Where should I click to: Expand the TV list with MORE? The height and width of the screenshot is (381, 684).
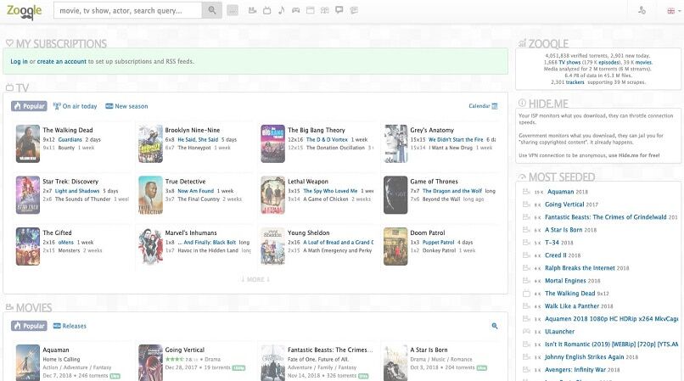(255, 279)
